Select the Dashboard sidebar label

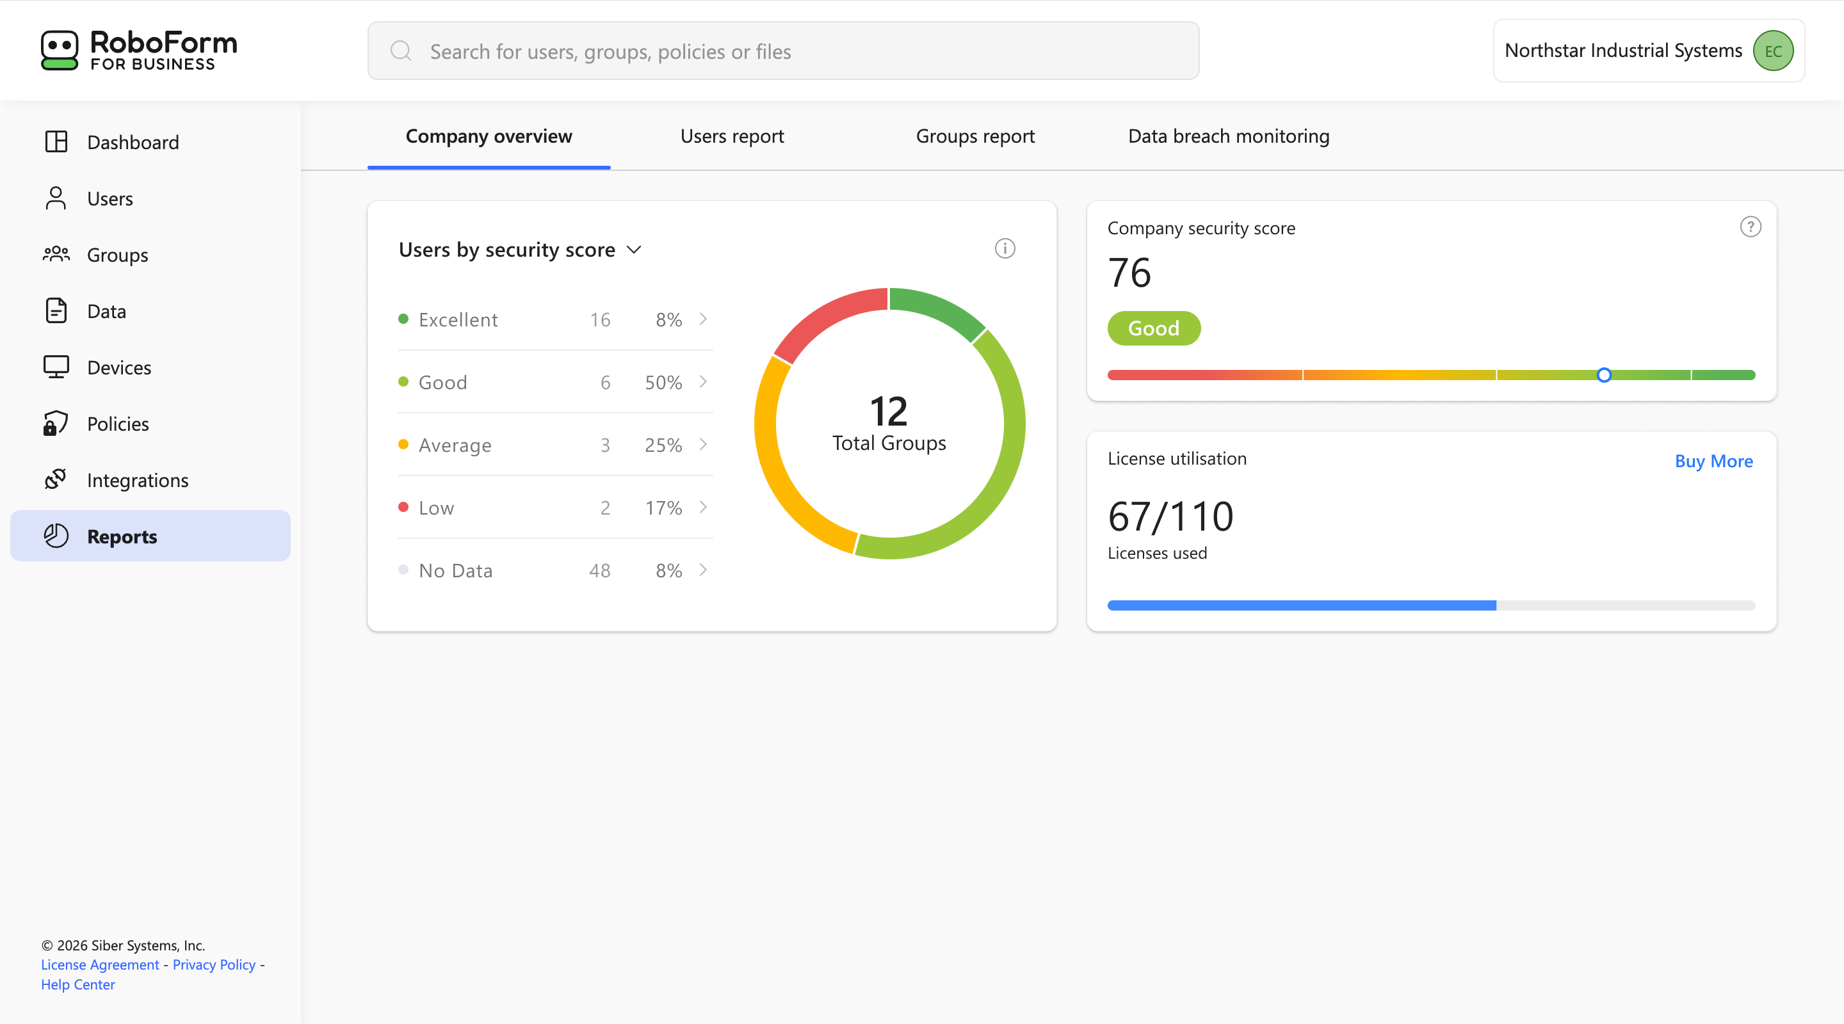coord(133,143)
